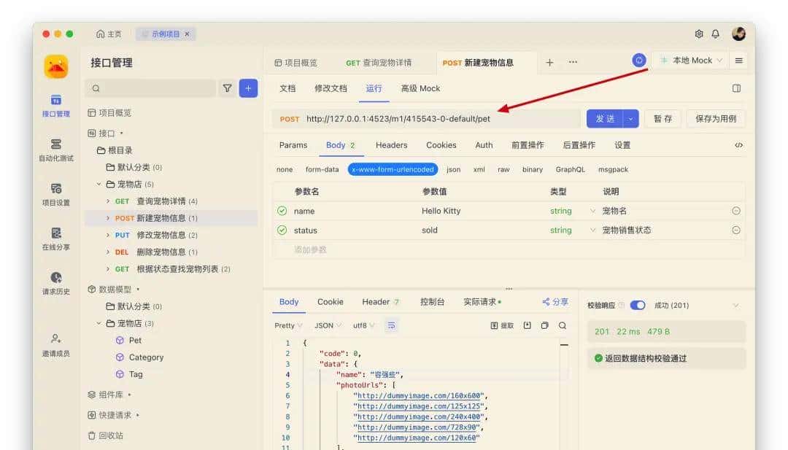Click the 提取 extract icon in response panel
The image size is (788, 450).
[x=501, y=325]
